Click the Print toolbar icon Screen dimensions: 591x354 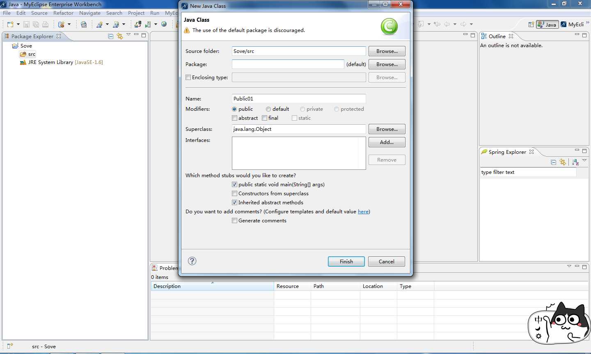pos(45,24)
